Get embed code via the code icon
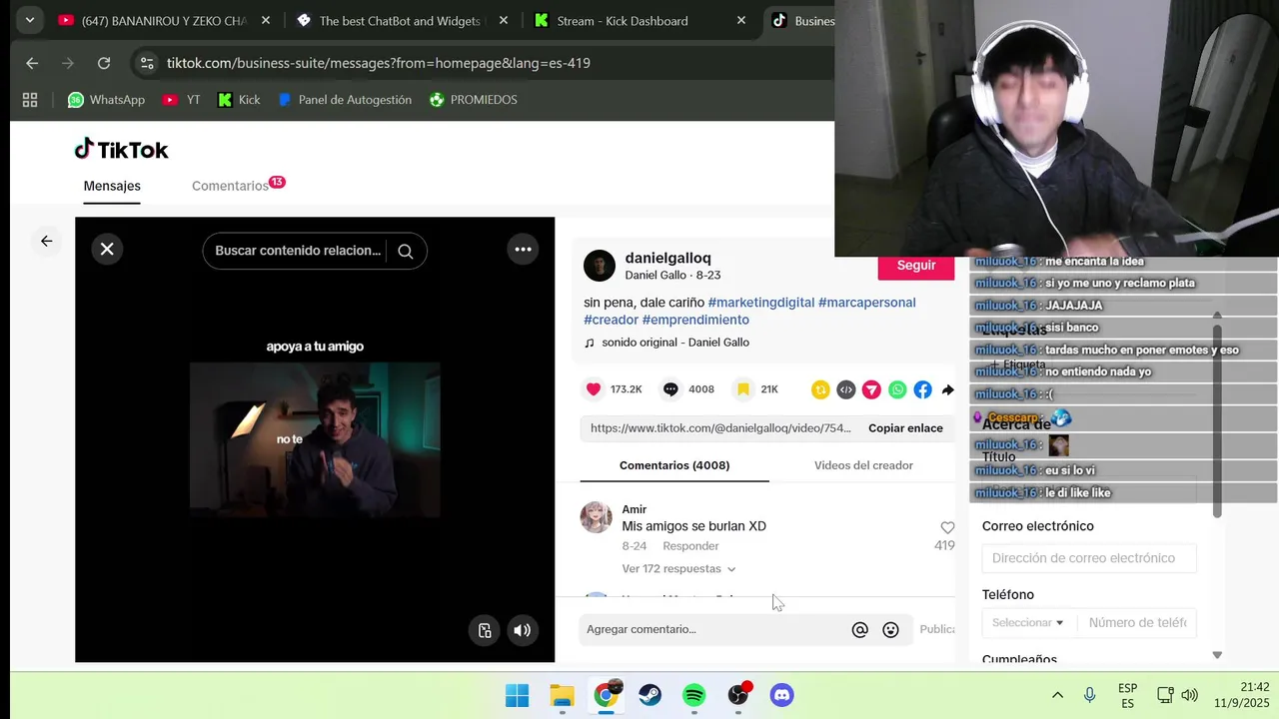This screenshot has height=719, width=1279. (846, 389)
